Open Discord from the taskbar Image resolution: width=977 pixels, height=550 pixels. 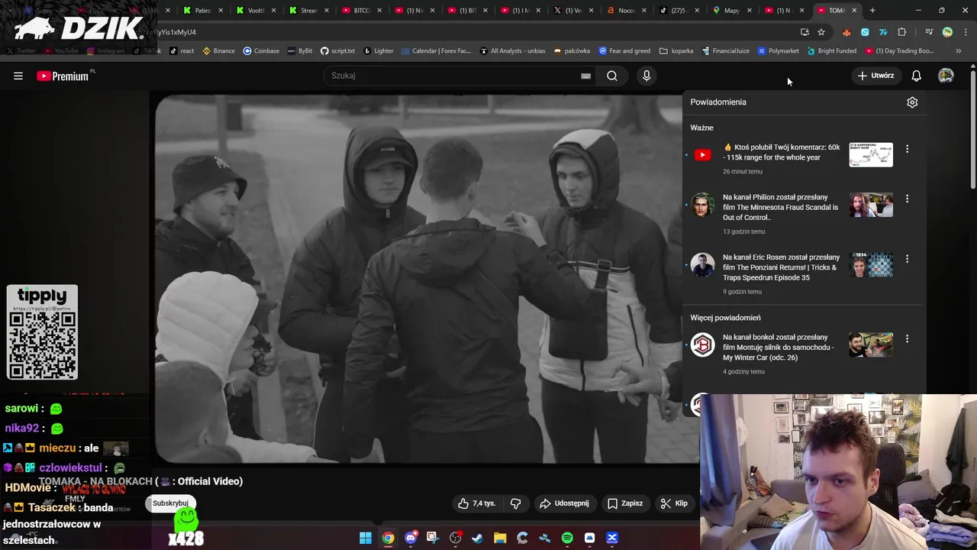coord(411,538)
